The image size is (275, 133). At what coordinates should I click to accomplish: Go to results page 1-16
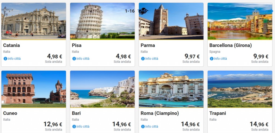tap(130, 11)
